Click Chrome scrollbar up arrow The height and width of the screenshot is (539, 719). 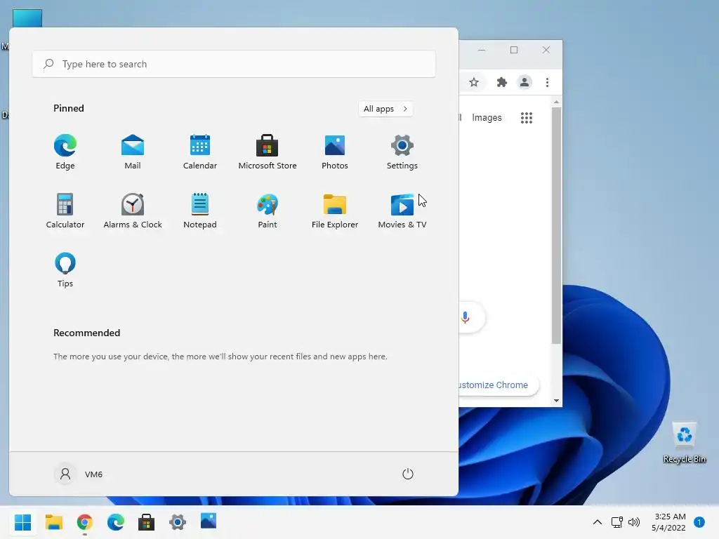[x=556, y=102]
